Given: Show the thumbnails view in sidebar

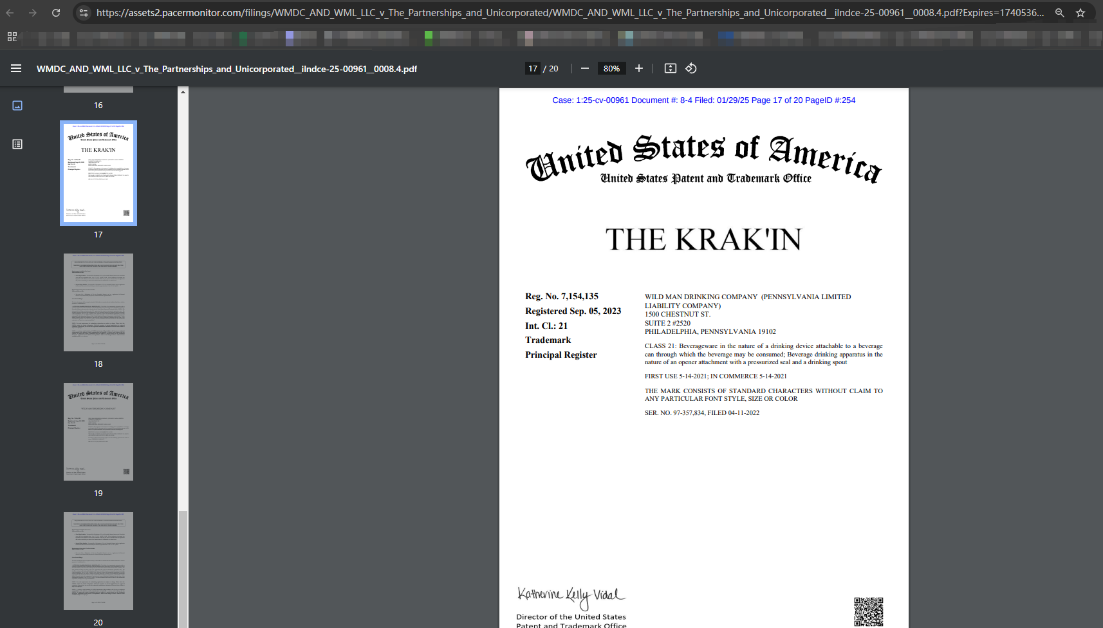Looking at the screenshot, I should pyautogui.click(x=17, y=106).
